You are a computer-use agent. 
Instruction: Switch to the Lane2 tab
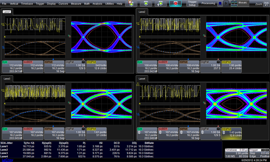click(x=142, y=12)
